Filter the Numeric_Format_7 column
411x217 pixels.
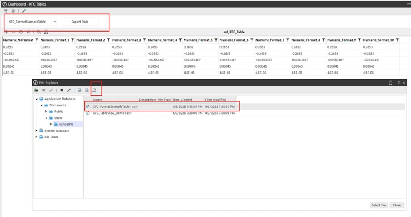(x=288, y=40)
